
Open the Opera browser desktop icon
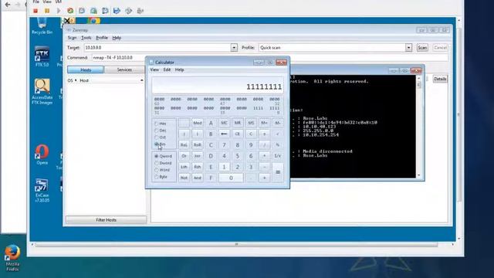click(x=42, y=154)
